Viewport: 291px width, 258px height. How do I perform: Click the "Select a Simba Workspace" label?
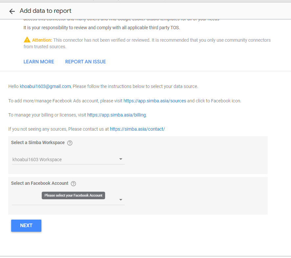tap(38, 142)
